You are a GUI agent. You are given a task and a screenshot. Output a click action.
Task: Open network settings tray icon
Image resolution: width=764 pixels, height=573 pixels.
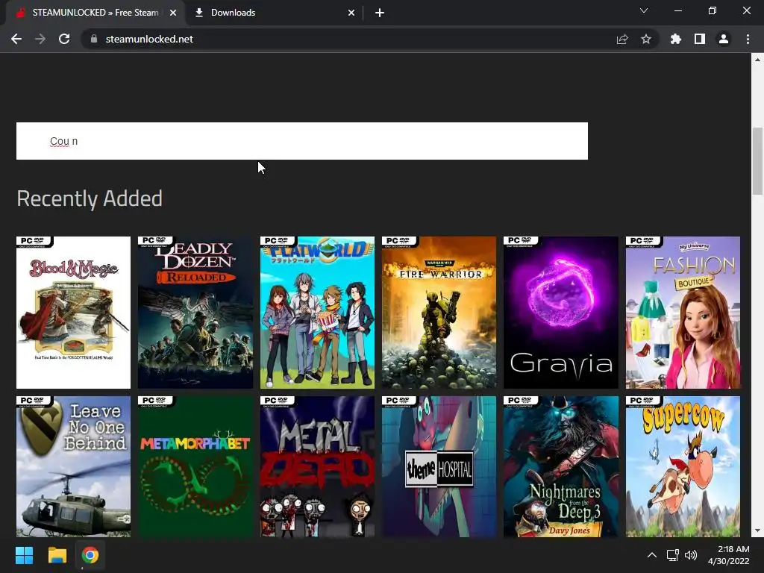[x=673, y=555]
